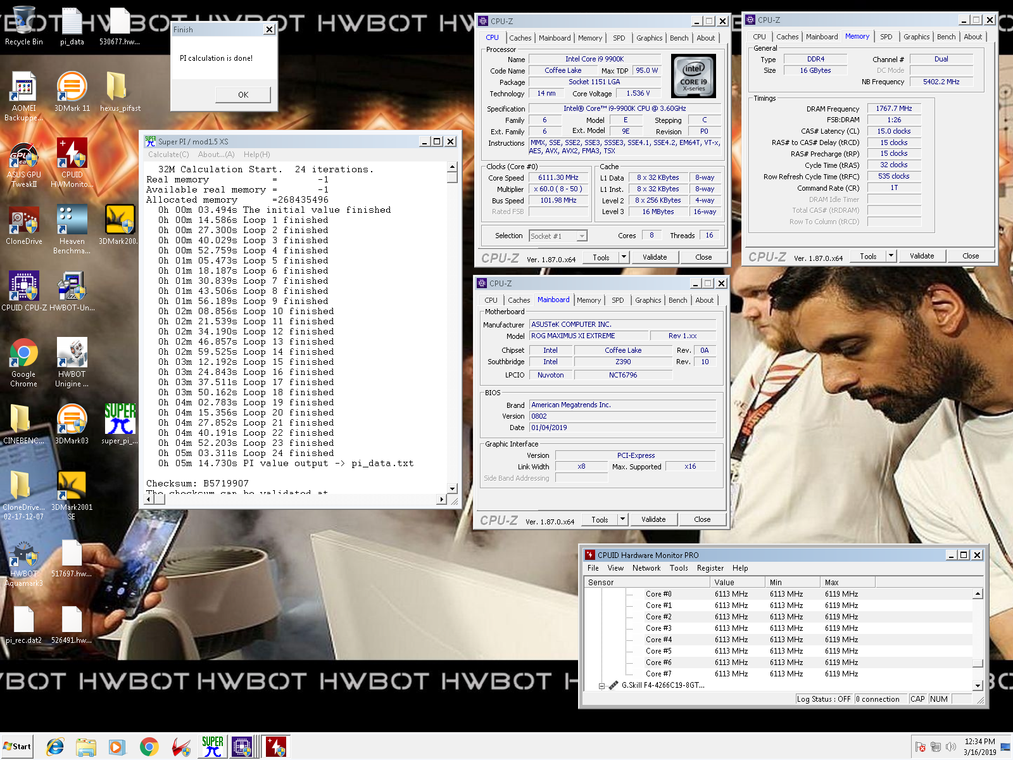1013x760 pixels.
Task: Click the Core Speed value 6111.30 MHz
Action: pos(558,177)
